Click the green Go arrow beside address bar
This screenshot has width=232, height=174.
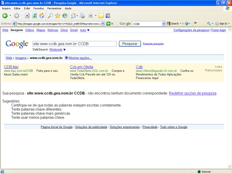click(x=108, y=24)
